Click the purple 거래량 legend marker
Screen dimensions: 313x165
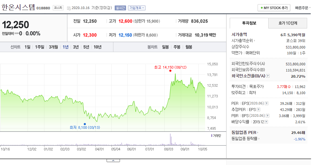point(212,136)
